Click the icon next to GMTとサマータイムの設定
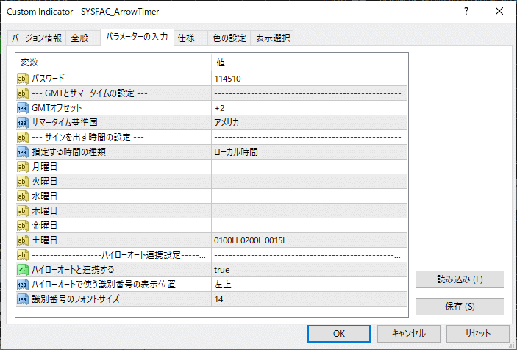The height and width of the screenshot is (350, 517). 22,93
